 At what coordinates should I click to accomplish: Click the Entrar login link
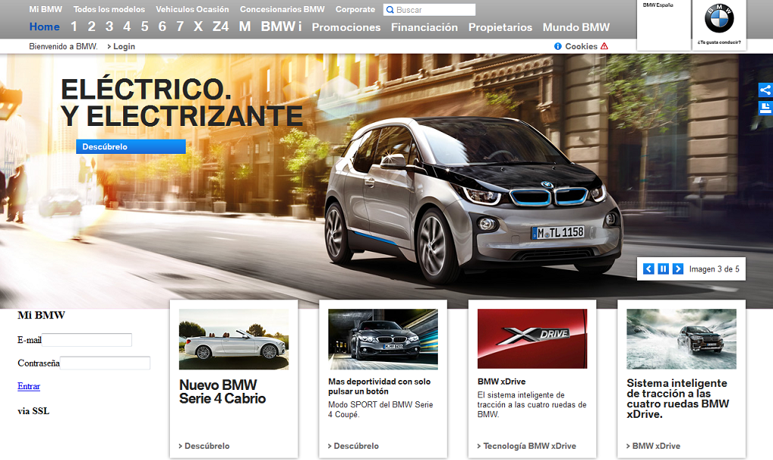(x=29, y=386)
